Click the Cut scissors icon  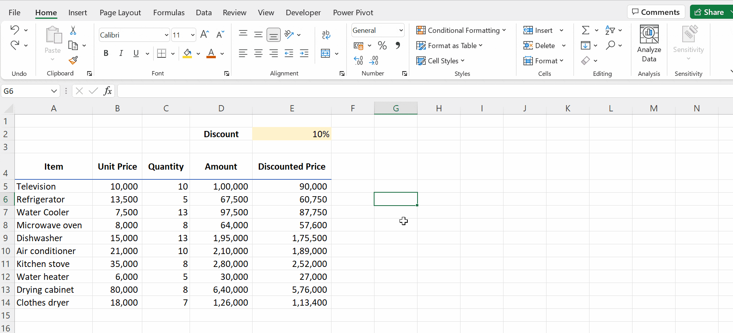coord(73,30)
